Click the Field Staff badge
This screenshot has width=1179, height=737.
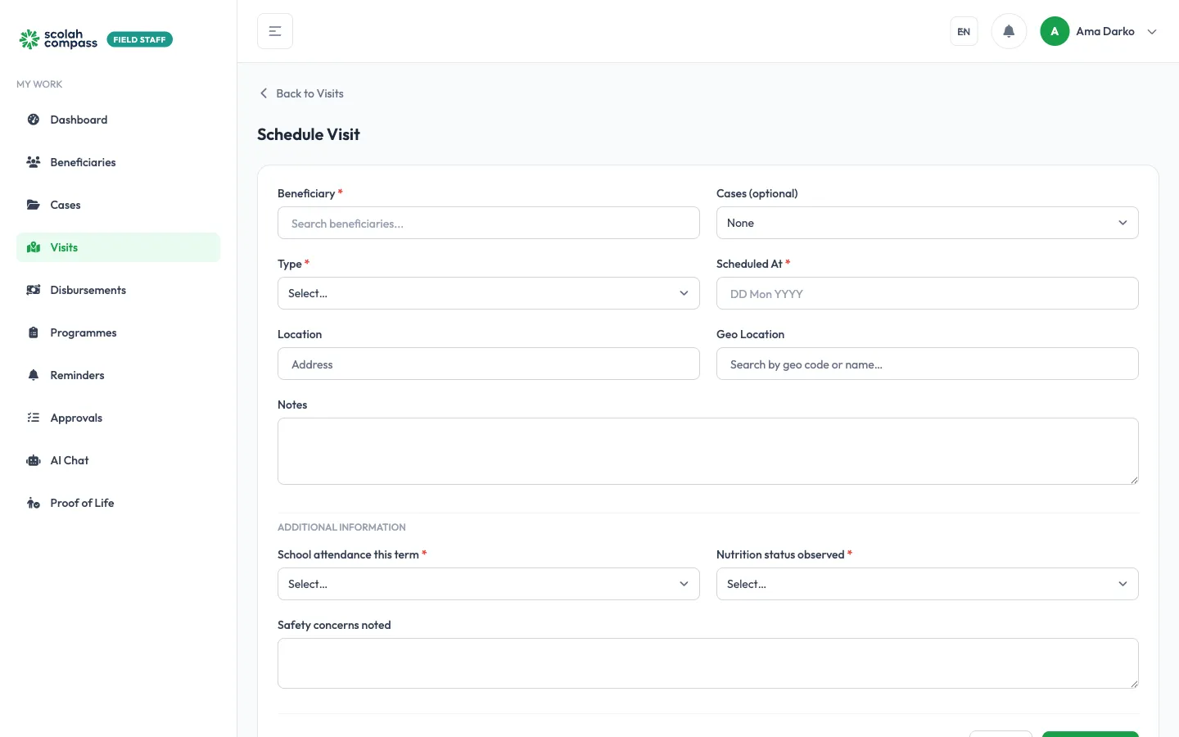coord(139,39)
